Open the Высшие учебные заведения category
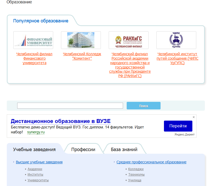Image resolution: width=208 pixels, height=186 pixels. point(39,162)
